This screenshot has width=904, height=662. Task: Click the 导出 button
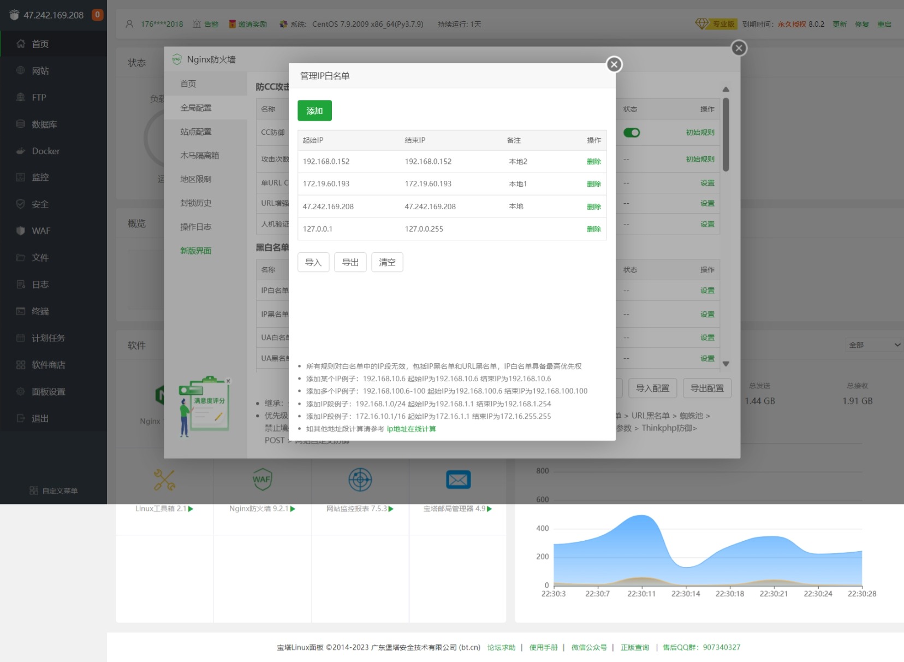350,262
